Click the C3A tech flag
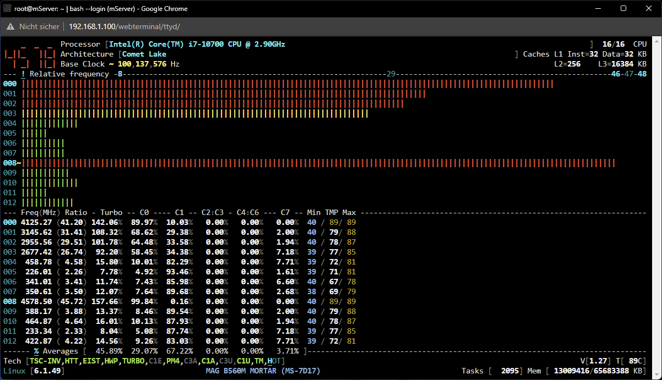Viewport: 662px width, 380px height. click(191, 361)
